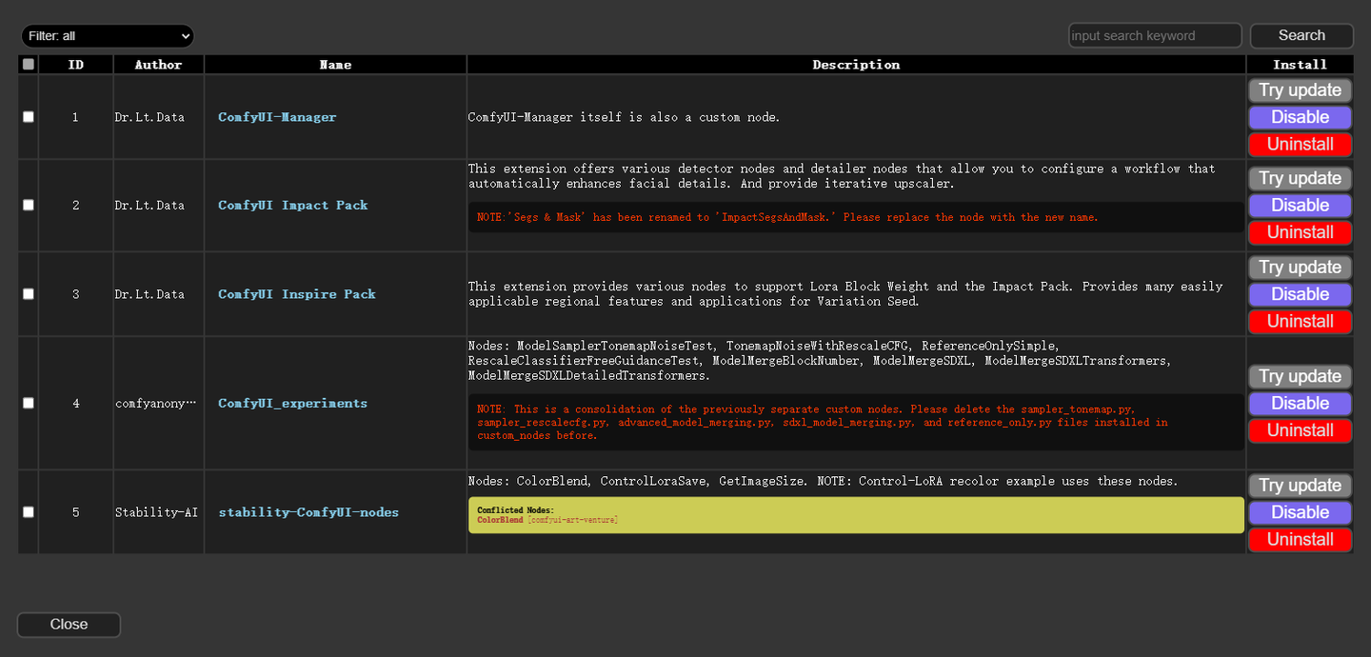Click the Stability-AI author cell
This screenshot has width=1371, height=657.
click(157, 512)
